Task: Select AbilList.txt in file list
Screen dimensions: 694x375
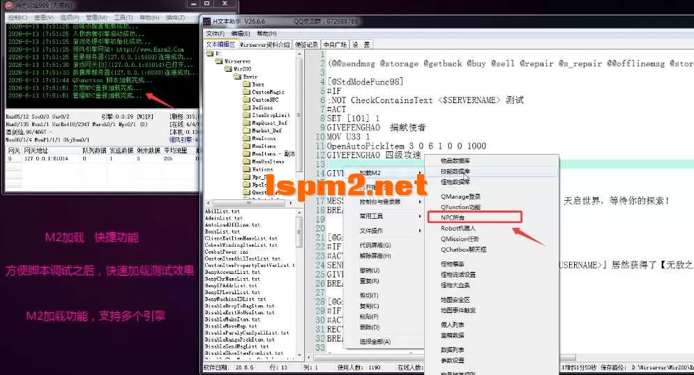Action: click(222, 211)
